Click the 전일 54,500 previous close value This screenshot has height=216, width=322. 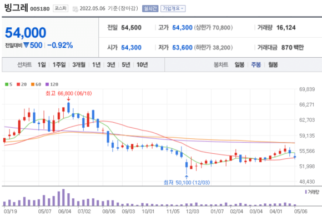[x=131, y=28]
